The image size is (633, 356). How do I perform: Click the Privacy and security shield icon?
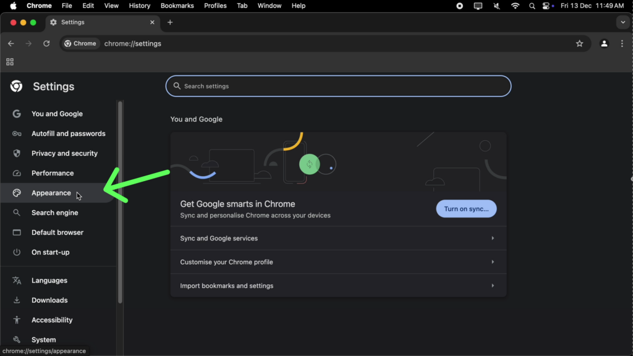tap(17, 153)
